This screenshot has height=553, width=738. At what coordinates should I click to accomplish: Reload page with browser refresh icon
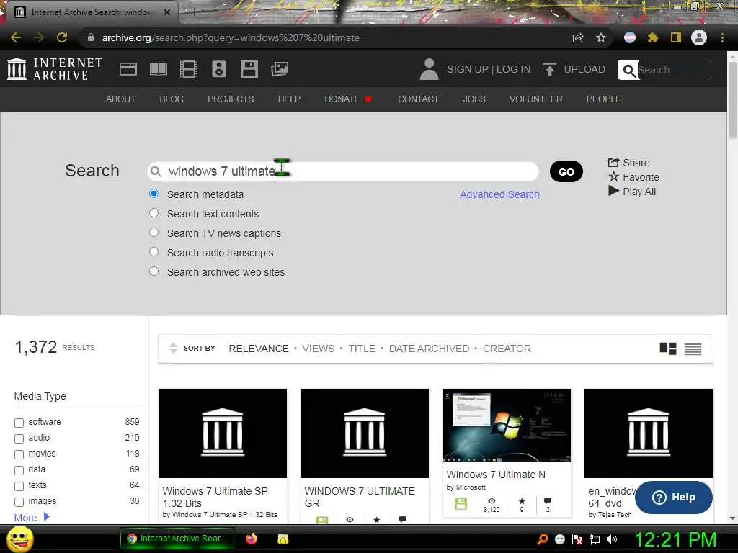click(x=62, y=37)
